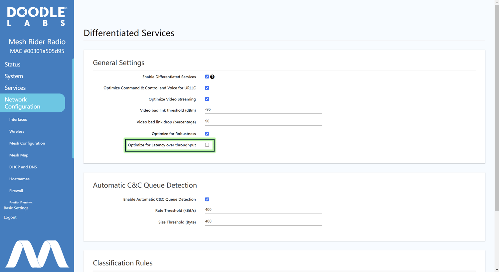This screenshot has width=499, height=272.
Task: Open Basic Settings from the sidebar
Action: pyautogui.click(x=16, y=208)
